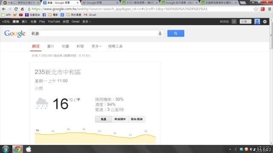Click the notification count box showing 0
The image size is (273, 153).
[x=234, y=22]
